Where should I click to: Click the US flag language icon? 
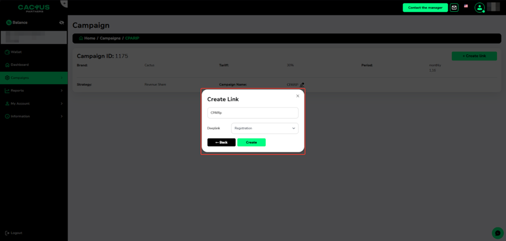pos(466,6)
